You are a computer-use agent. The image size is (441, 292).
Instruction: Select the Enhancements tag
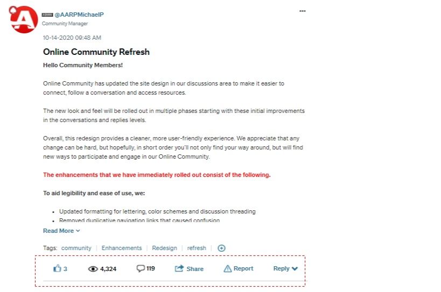coord(122,248)
